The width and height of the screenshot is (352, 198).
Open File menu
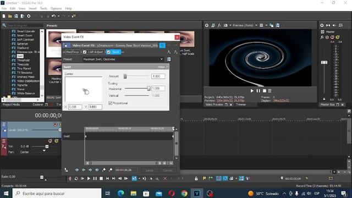4,9
